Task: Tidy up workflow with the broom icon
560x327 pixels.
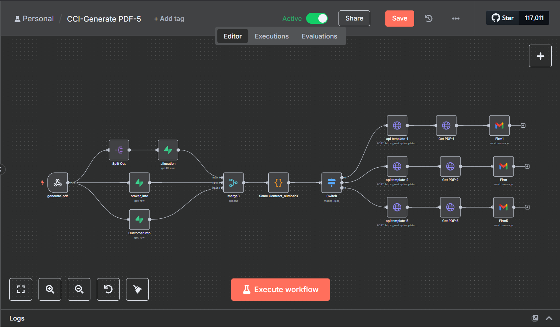Action: tap(137, 289)
